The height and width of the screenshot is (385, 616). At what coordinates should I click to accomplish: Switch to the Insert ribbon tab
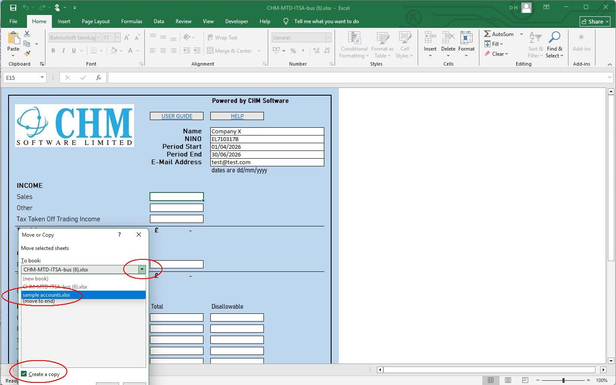click(64, 21)
